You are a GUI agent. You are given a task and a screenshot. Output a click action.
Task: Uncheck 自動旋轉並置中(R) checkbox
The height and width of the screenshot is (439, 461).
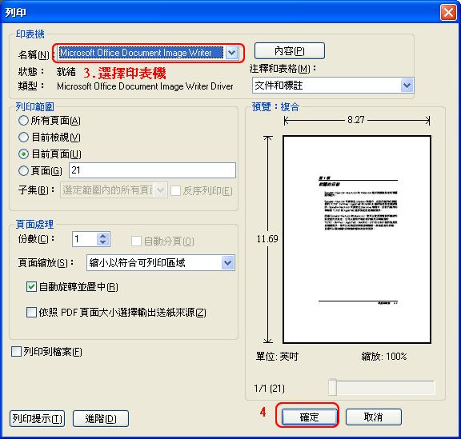31,287
